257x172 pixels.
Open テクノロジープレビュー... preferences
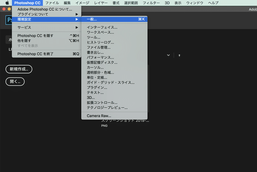click(x=114, y=108)
